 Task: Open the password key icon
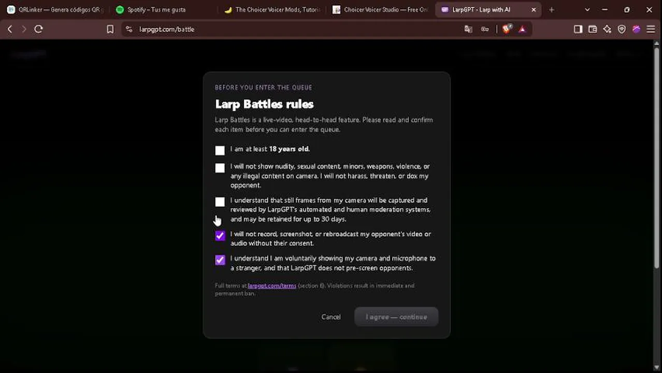(x=485, y=30)
